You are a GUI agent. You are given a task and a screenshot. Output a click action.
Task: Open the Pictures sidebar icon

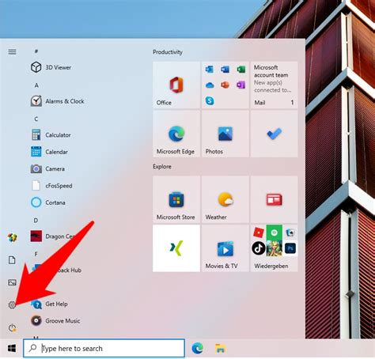(12, 282)
